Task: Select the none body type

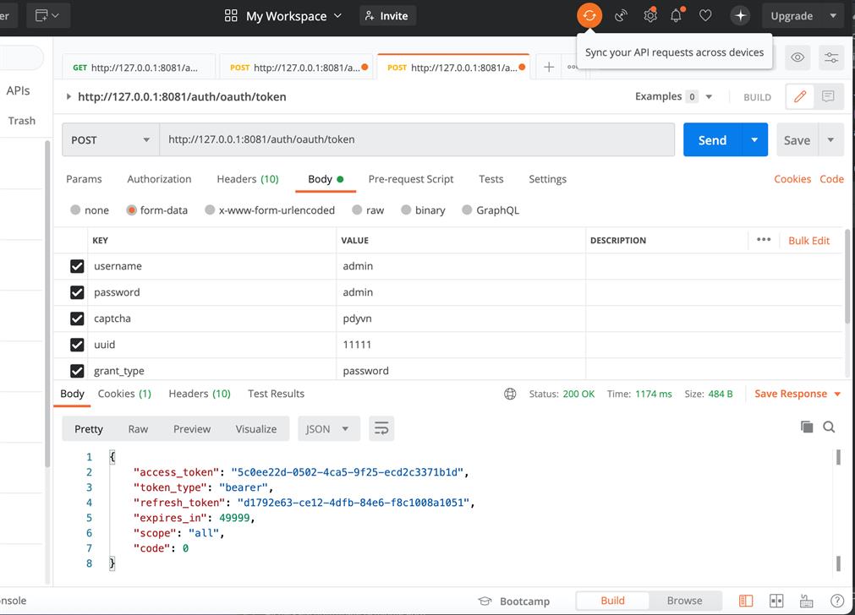Action: (75, 210)
